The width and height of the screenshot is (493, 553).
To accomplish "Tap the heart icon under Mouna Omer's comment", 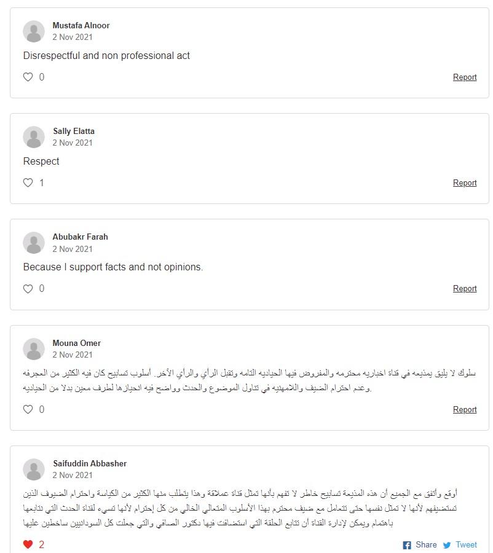I will (x=28, y=409).
